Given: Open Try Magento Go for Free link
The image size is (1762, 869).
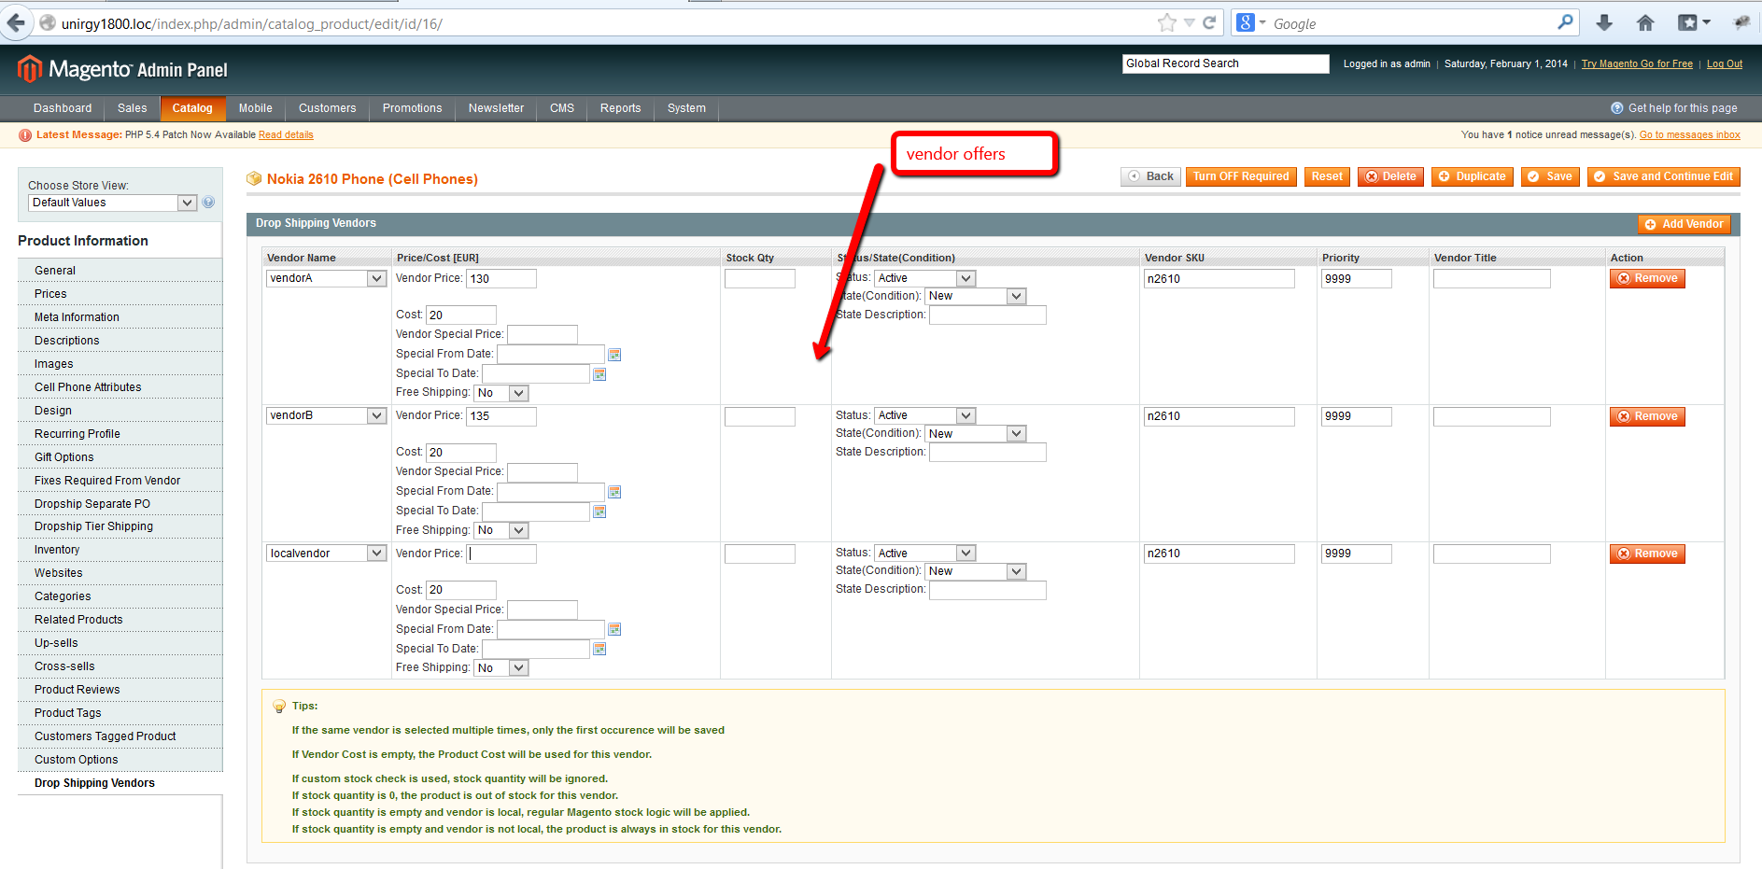Looking at the screenshot, I should 1637,63.
